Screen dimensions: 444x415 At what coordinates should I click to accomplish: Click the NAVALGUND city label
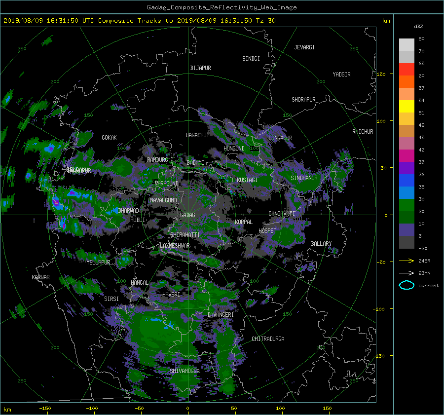tap(163, 200)
